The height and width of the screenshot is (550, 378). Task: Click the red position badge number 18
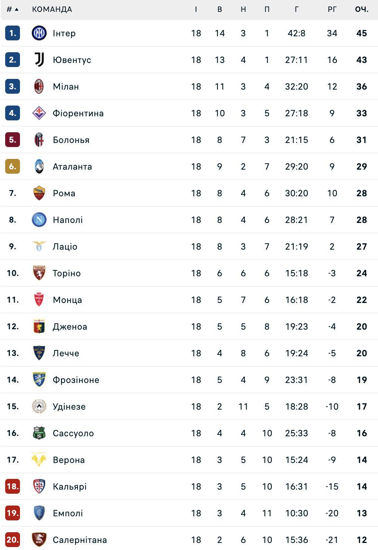13,487
